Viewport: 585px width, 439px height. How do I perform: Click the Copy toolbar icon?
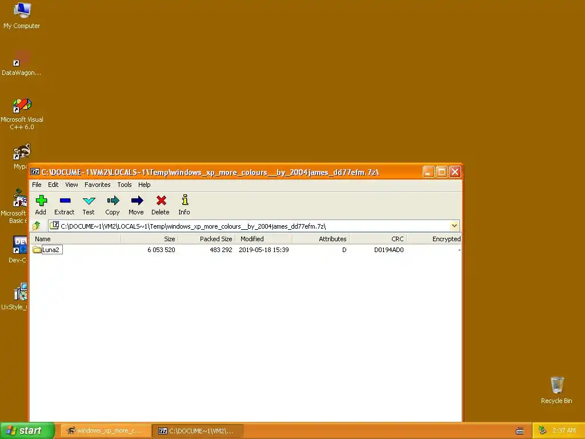point(113,201)
